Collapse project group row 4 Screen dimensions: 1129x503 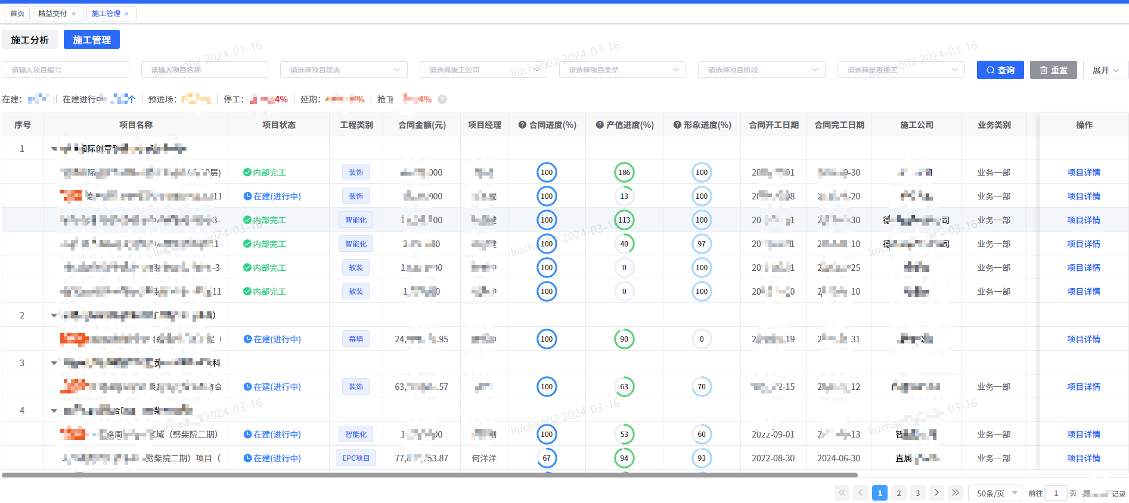tap(54, 411)
